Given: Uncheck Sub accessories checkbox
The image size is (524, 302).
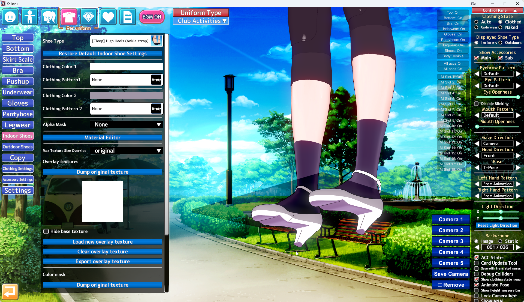Looking at the screenshot, I should click(x=501, y=58).
